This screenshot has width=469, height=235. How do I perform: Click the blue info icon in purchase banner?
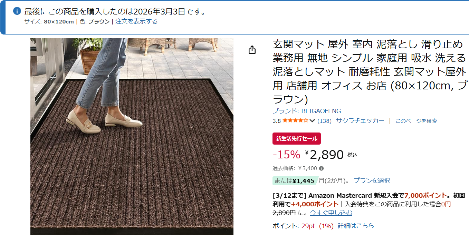(x=17, y=11)
